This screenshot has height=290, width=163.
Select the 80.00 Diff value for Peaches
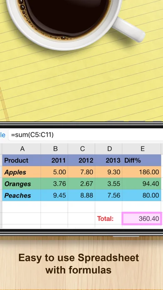[x=142, y=195]
